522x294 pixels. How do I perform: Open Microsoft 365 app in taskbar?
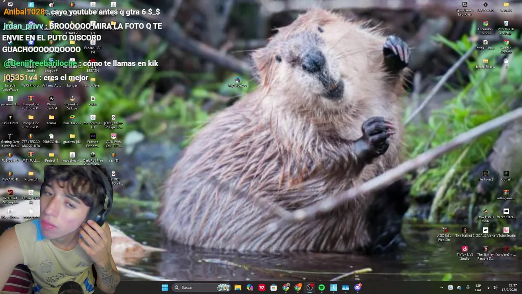point(250,287)
